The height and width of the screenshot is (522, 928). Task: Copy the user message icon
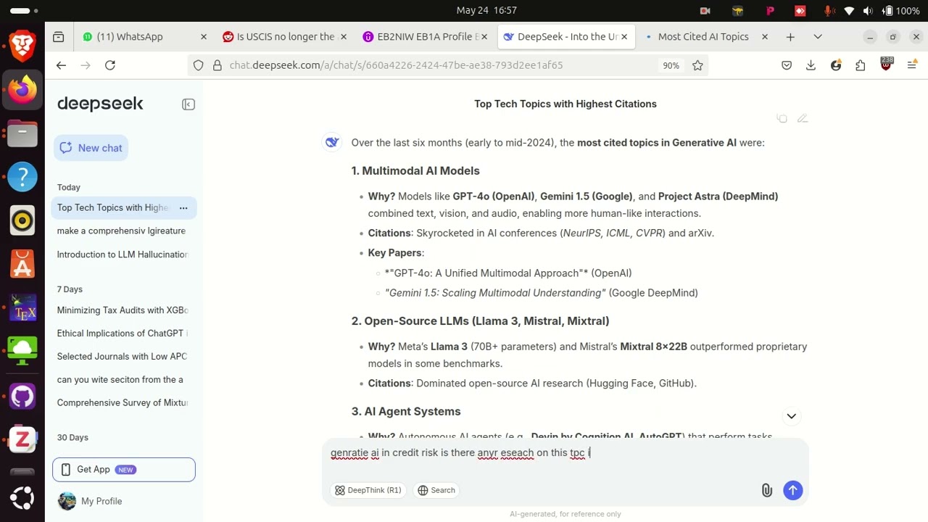782,118
